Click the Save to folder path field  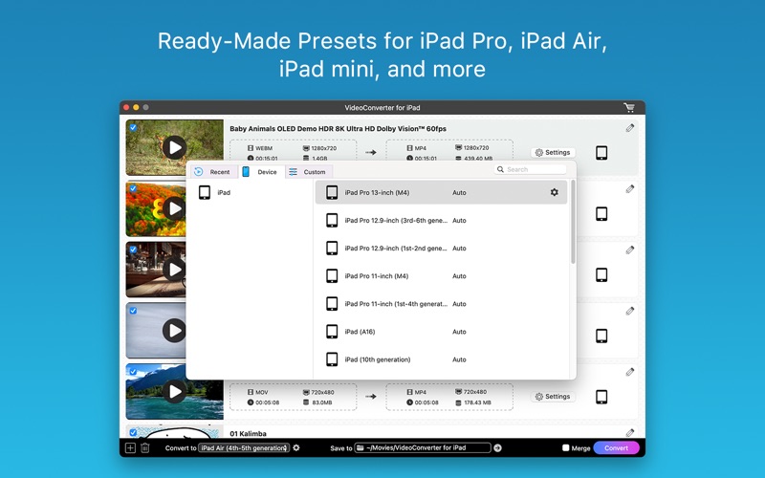point(423,447)
